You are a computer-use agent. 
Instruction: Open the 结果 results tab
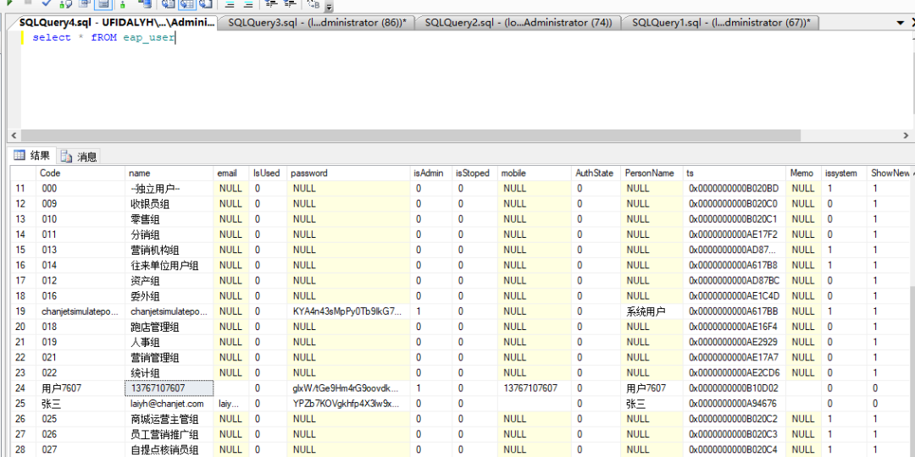pyautogui.click(x=33, y=156)
